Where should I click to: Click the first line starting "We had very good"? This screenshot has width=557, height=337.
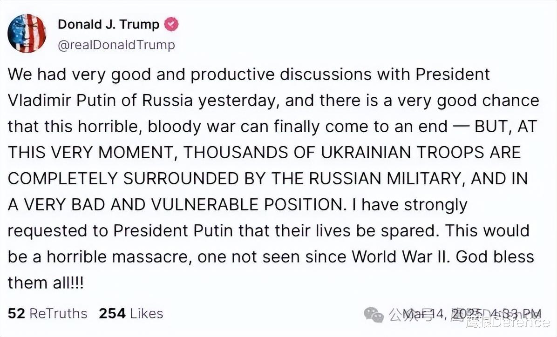249,74
